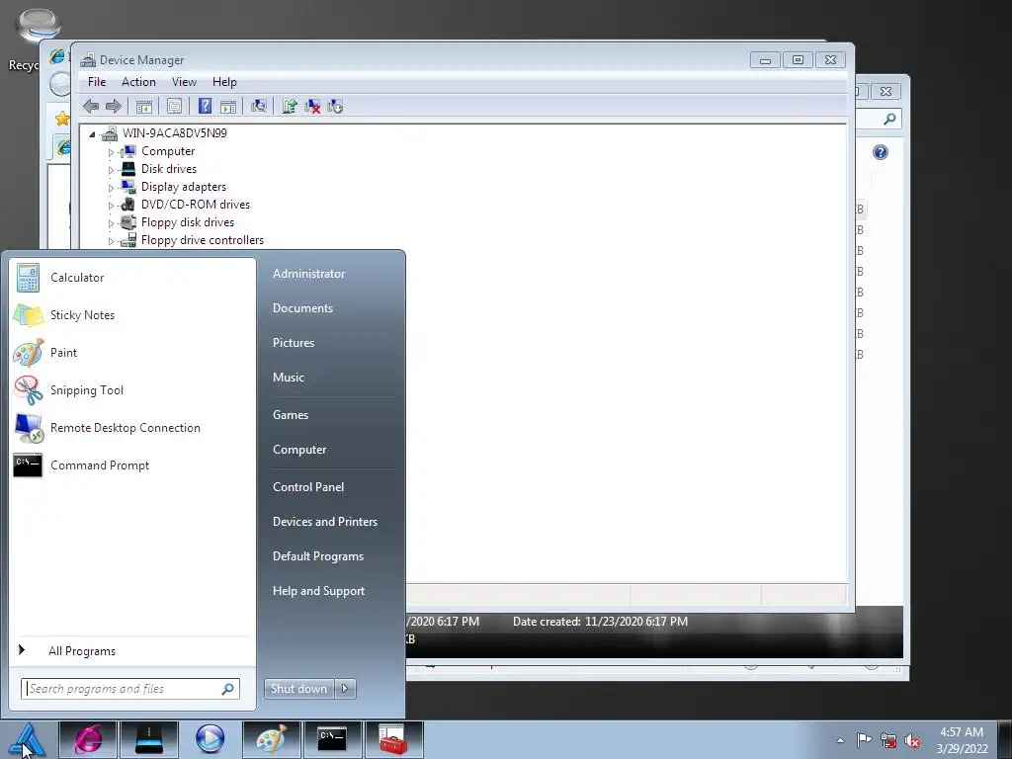Open the Shut down options arrow

pos(345,689)
